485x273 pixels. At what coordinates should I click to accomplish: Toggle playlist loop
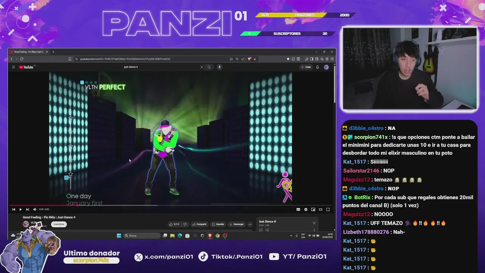point(261,230)
